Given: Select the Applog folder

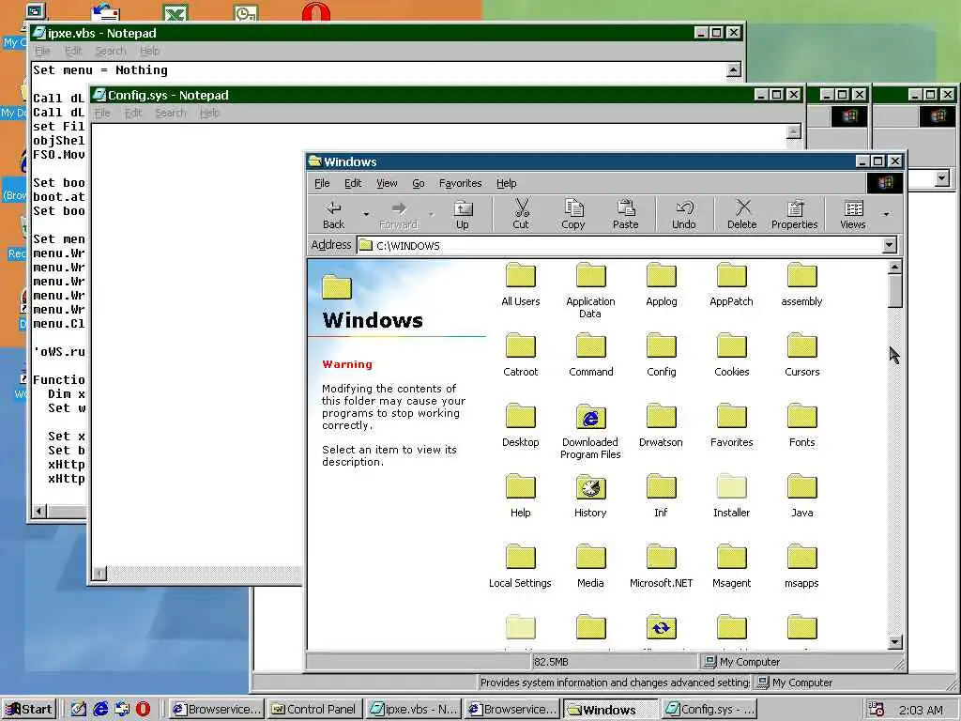Looking at the screenshot, I should tap(662, 285).
